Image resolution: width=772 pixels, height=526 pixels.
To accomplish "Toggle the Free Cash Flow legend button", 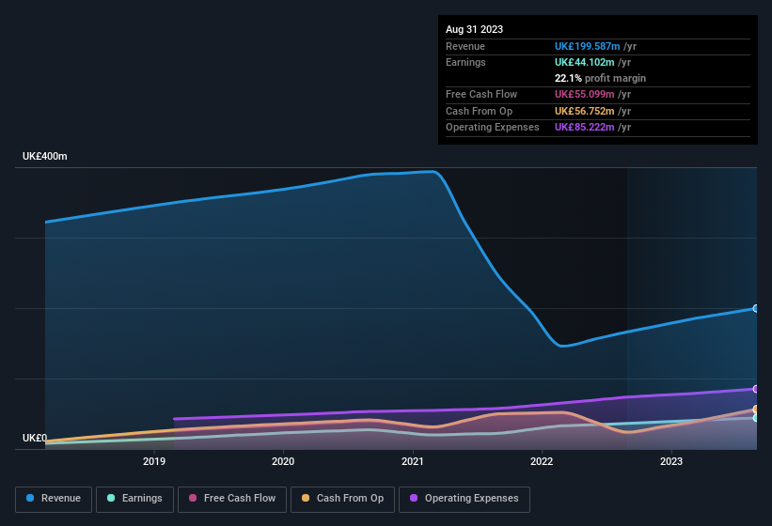I will tap(232, 499).
